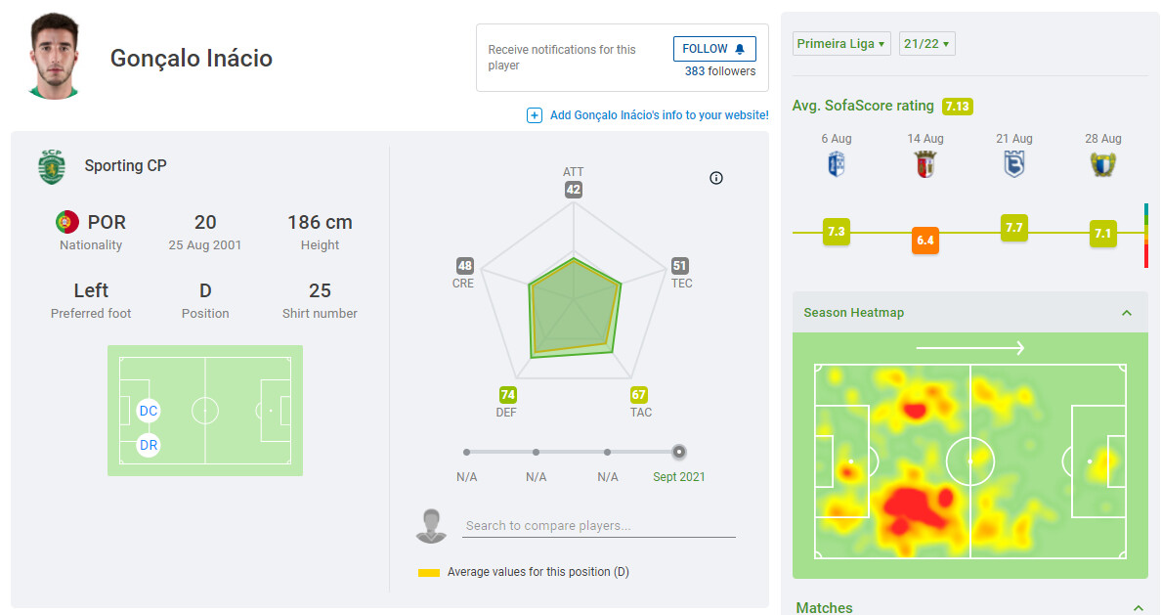Click the first N/A point on attribute timeline

click(467, 452)
